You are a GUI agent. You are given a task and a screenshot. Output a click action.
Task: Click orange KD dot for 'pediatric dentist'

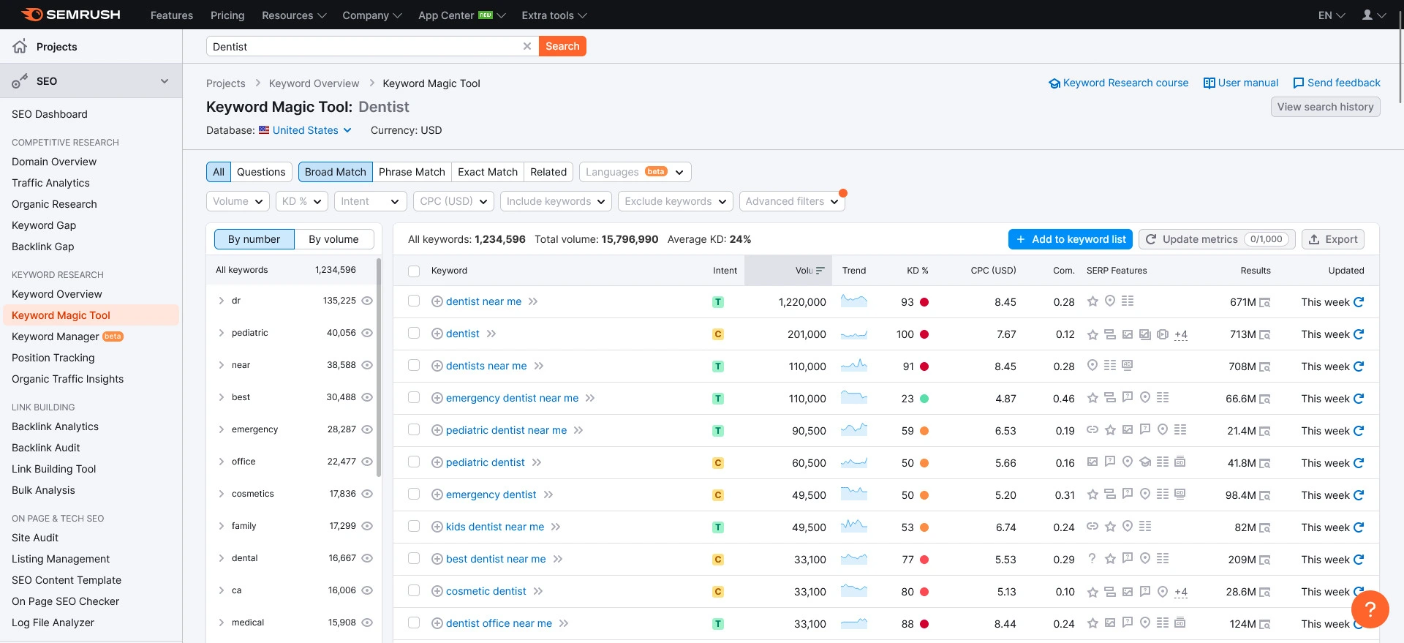(x=924, y=463)
